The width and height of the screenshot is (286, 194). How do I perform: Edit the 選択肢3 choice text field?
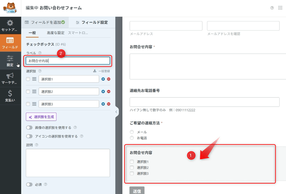[69, 104]
